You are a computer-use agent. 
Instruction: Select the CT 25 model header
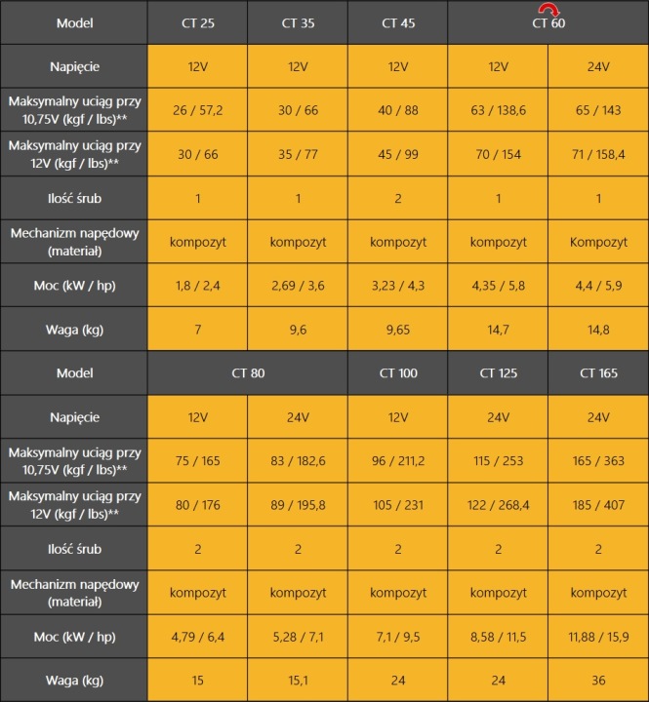pos(198,22)
